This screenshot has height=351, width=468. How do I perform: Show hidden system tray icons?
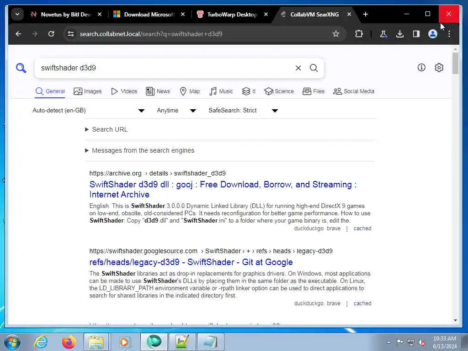(x=388, y=342)
